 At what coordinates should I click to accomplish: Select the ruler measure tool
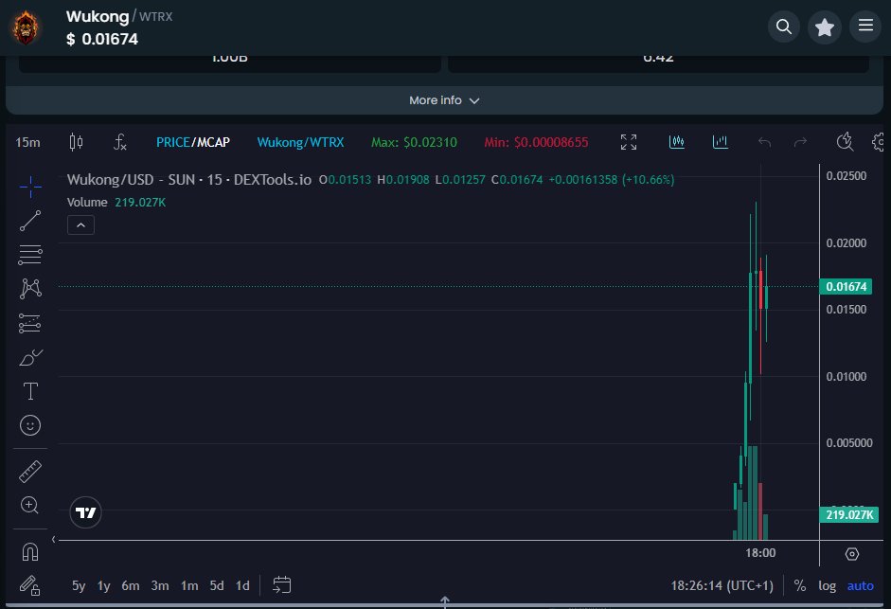tap(30, 472)
